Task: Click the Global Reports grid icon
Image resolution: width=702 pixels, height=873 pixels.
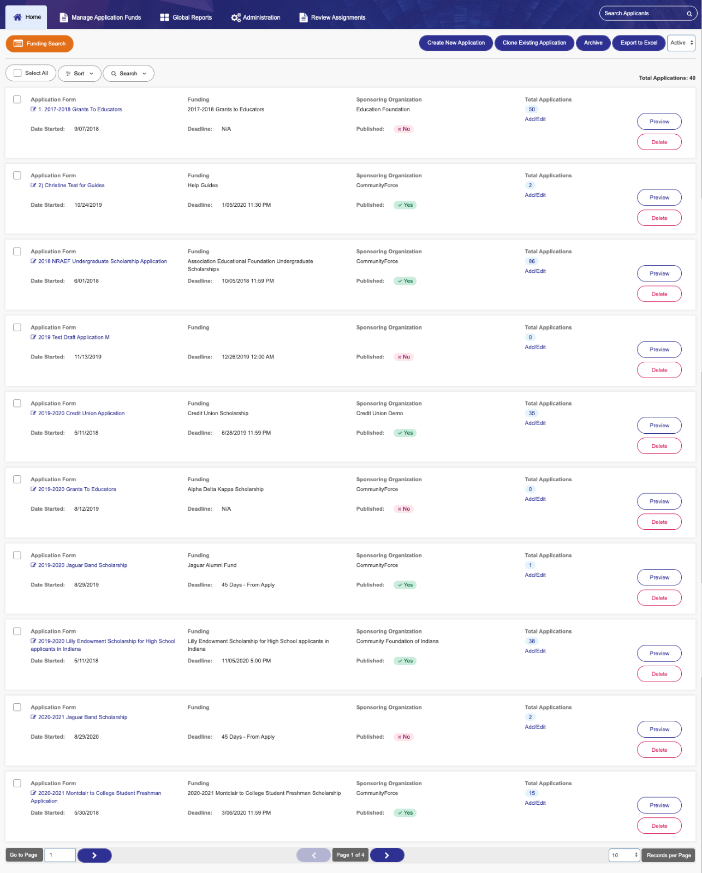Action: (164, 17)
